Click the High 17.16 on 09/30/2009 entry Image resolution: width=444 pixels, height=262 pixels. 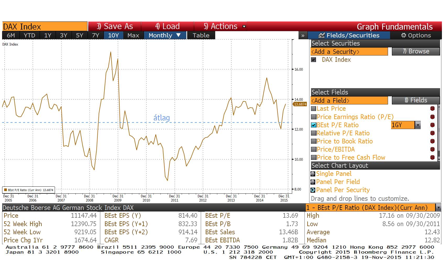point(373,216)
